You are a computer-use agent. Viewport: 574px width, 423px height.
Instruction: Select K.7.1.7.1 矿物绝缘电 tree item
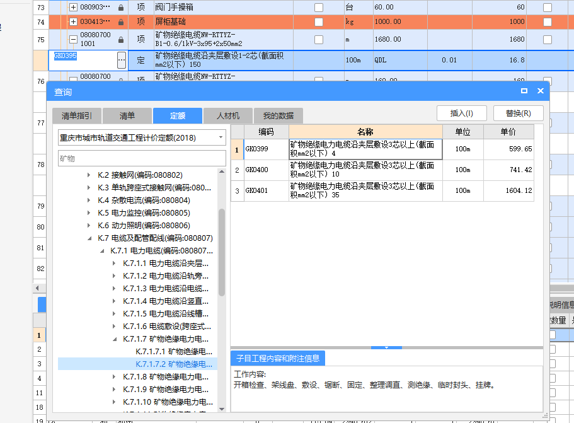pos(174,352)
